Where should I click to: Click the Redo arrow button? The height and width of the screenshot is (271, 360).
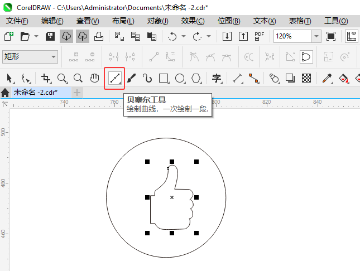click(x=198, y=36)
